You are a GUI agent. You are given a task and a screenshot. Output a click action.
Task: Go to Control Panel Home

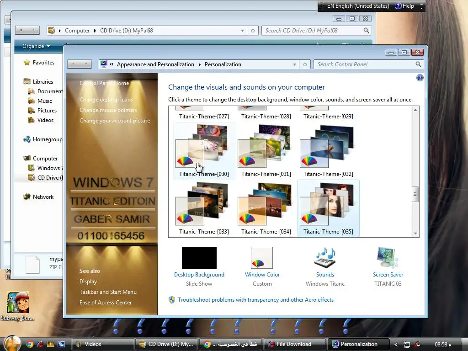click(x=104, y=83)
